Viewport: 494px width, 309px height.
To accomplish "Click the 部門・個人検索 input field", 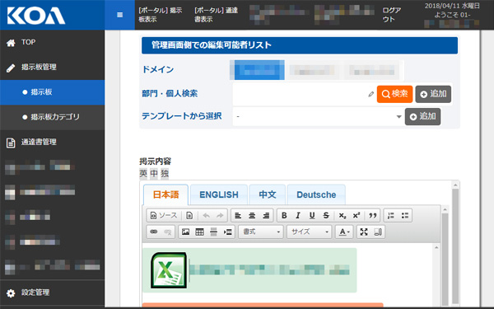I will coord(300,94).
